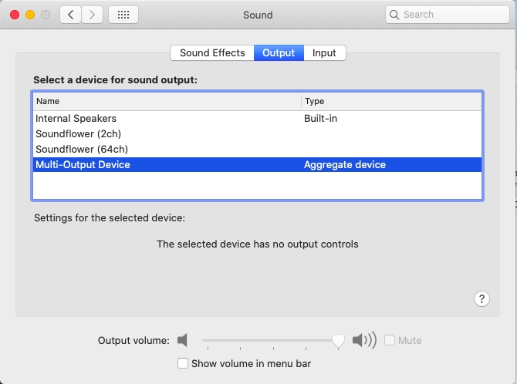This screenshot has width=517, height=384.
Task: Click the Output volume slider knob
Action: (338, 341)
